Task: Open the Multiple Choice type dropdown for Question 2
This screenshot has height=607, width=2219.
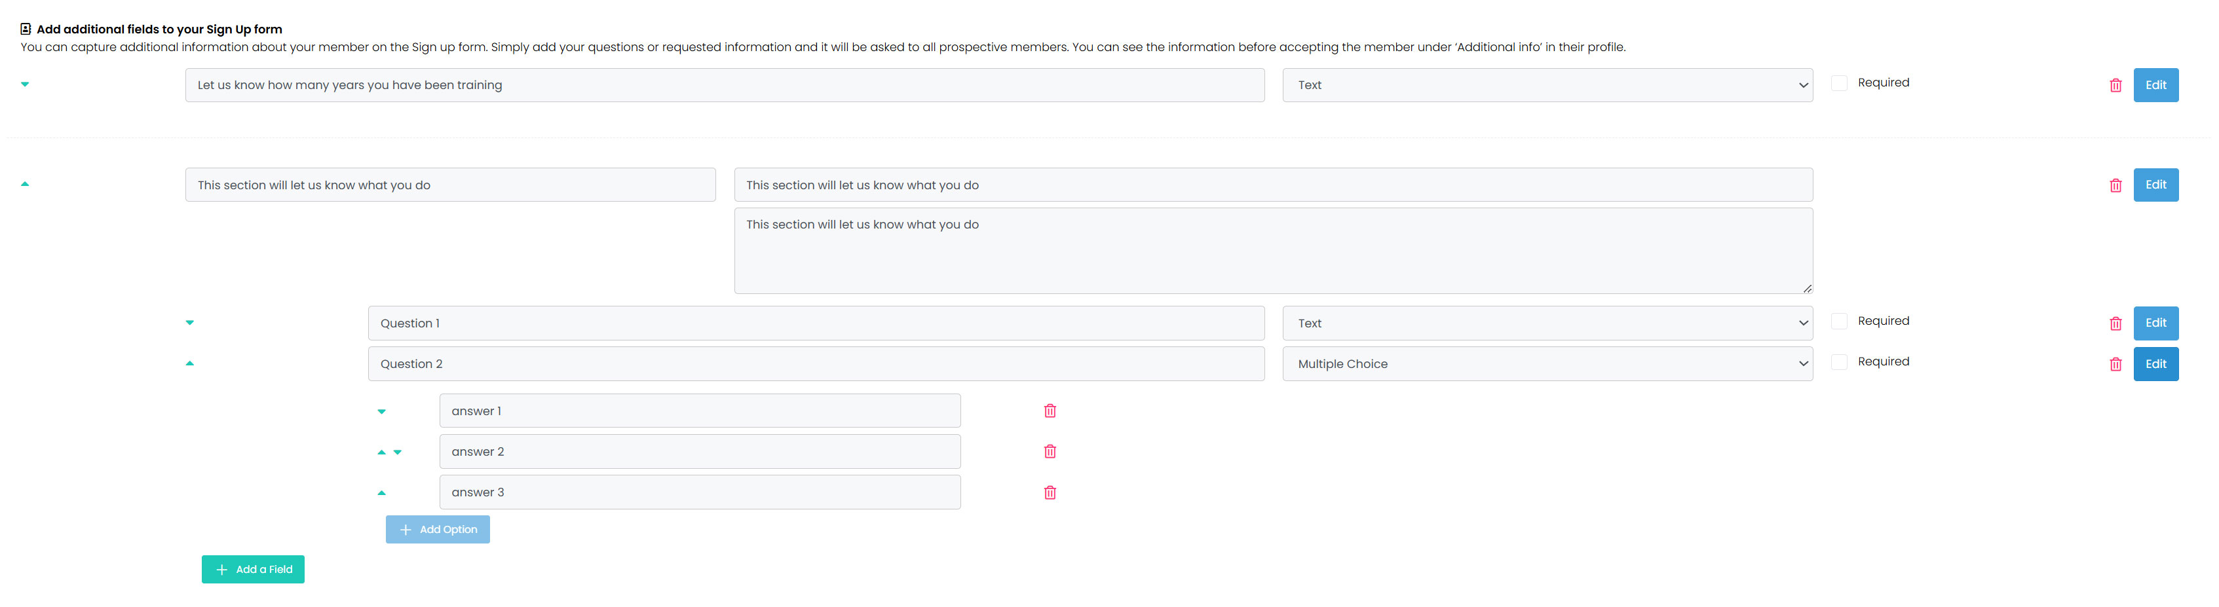Action: click(1547, 363)
